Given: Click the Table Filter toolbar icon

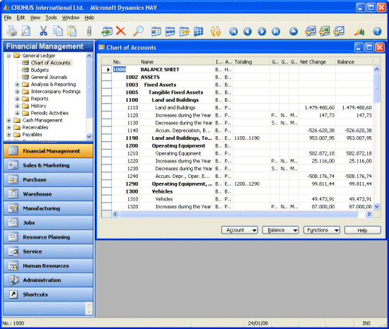Looking at the screenshot, I should click(170, 32).
